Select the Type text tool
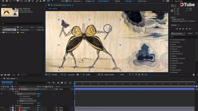 coord(33,1)
